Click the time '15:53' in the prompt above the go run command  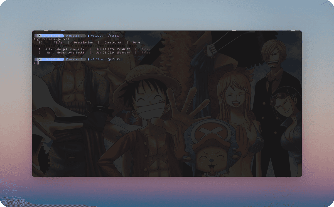[116, 36]
